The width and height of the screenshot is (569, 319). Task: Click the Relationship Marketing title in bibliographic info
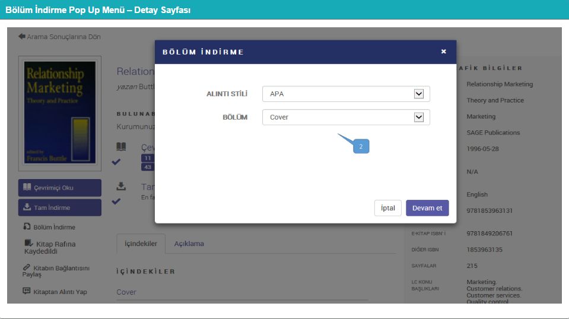coord(500,84)
